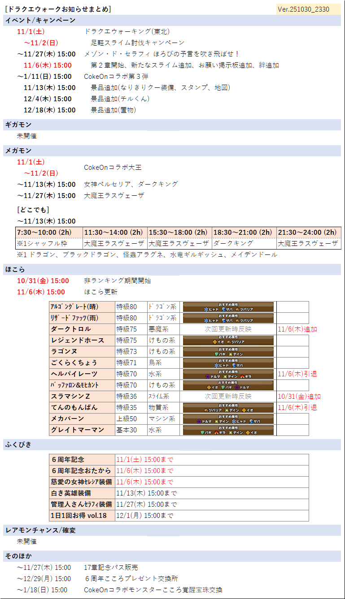The image size is (345, 599).
Task: Click the recommended attribute banner for ごくらくちょう
Action: (x=228, y=363)
